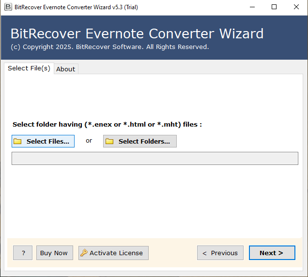Screen dimensions: 308x277
Task: Open the Activate License dialog
Action: tap(116, 253)
